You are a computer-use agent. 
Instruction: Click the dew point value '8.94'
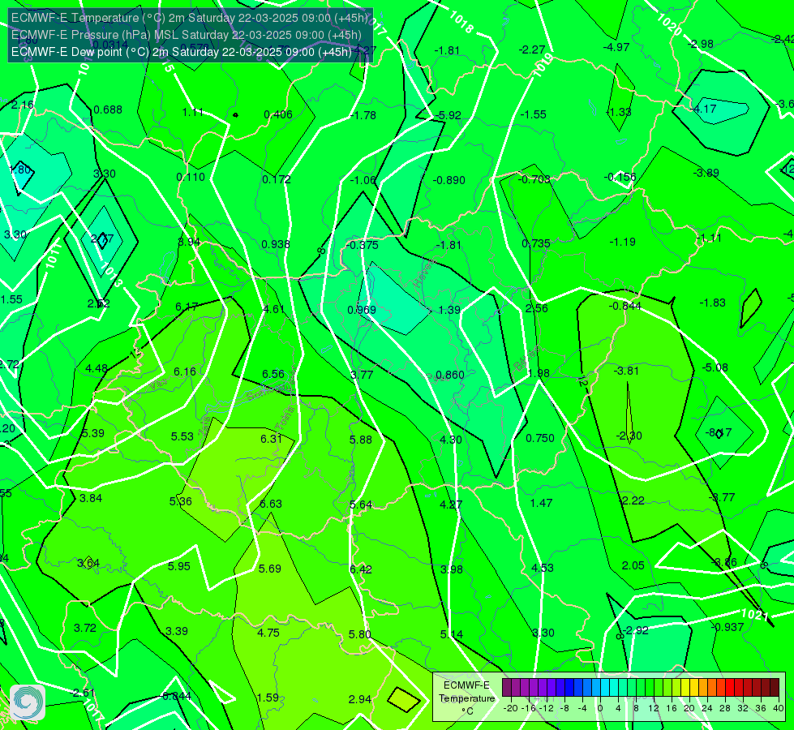click(189, 242)
